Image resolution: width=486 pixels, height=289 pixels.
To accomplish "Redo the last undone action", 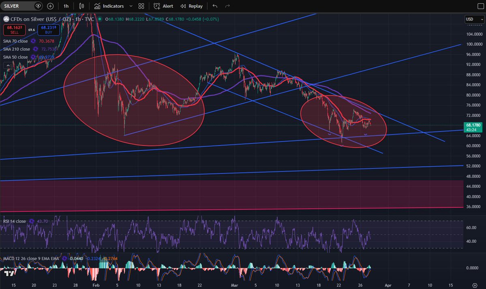I will pyautogui.click(x=227, y=6).
